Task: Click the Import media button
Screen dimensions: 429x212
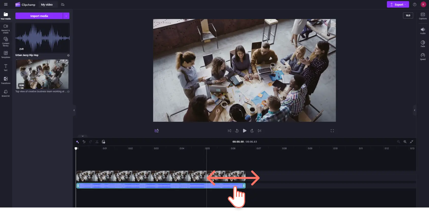Action: 39,16
